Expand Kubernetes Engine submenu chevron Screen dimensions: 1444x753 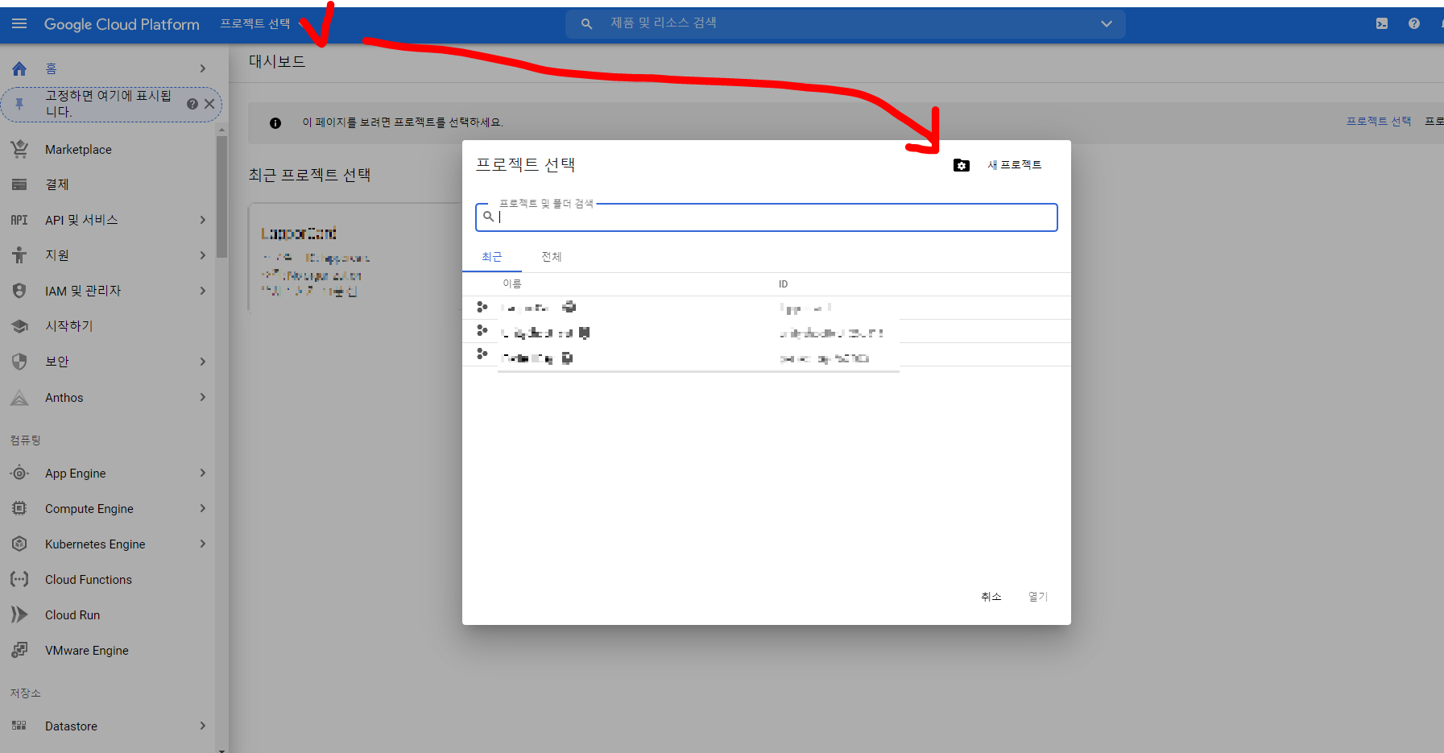coord(203,544)
